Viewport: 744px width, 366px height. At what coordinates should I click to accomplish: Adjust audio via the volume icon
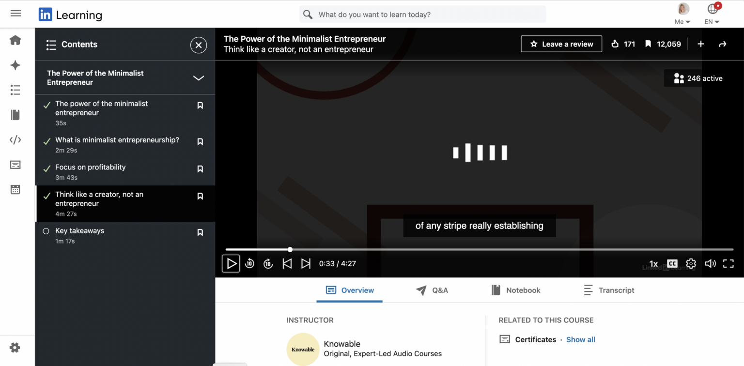pyautogui.click(x=710, y=263)
